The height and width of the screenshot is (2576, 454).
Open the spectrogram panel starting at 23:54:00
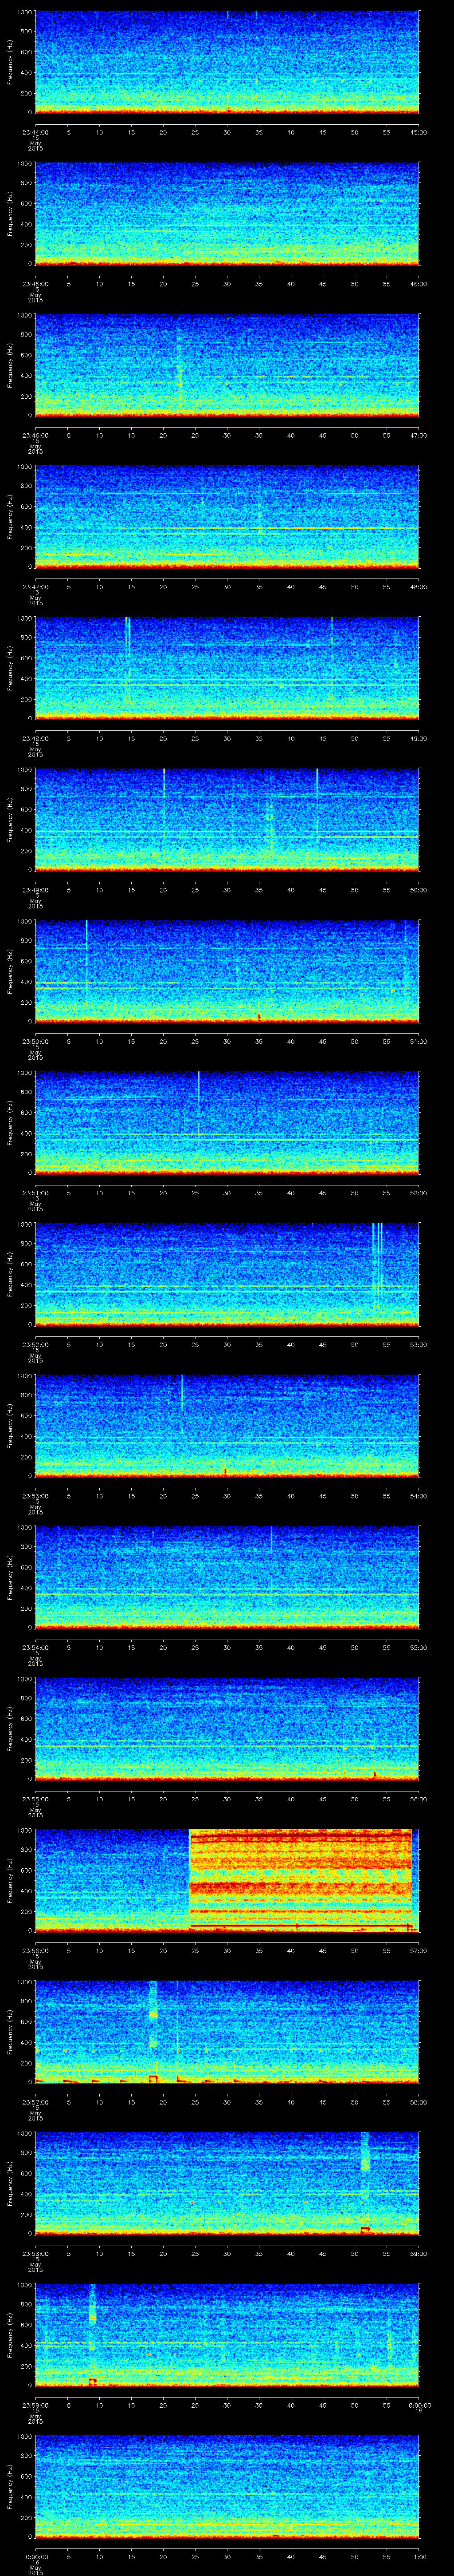227,1577
